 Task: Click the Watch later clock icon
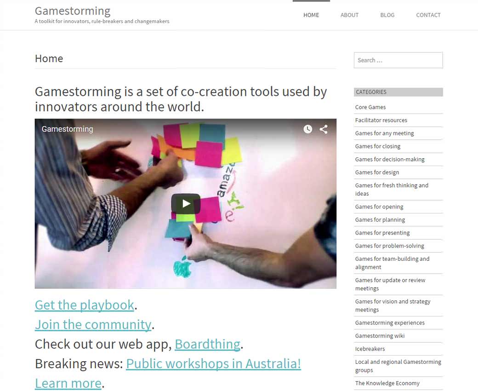[x=307, y=129]
